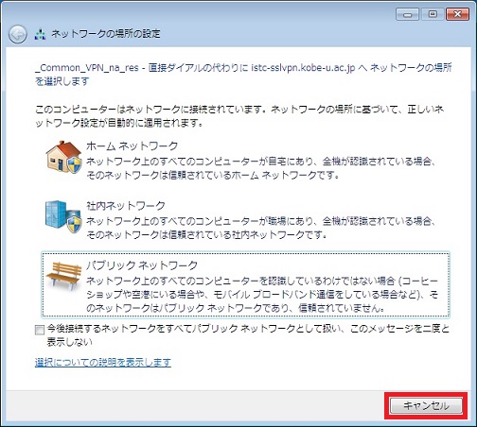Minimize the network location dialog window
This screenshot has width=477, height=427.
click(x=408, y=14)
